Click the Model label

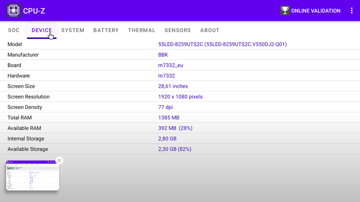[15, 44]
